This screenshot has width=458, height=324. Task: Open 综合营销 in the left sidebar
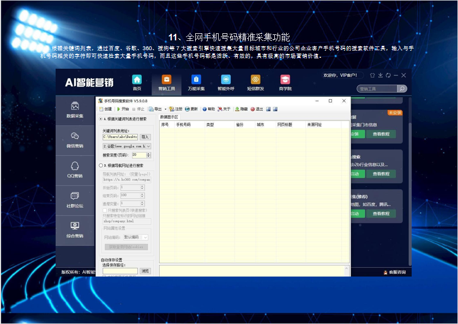[x=75, y=230]
